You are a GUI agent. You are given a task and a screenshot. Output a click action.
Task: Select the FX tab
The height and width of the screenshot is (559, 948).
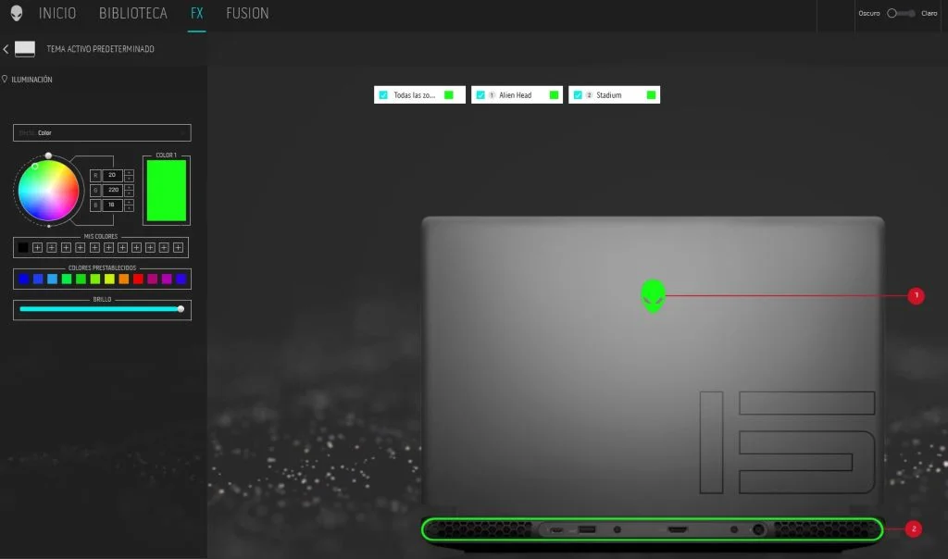point(196,13)
